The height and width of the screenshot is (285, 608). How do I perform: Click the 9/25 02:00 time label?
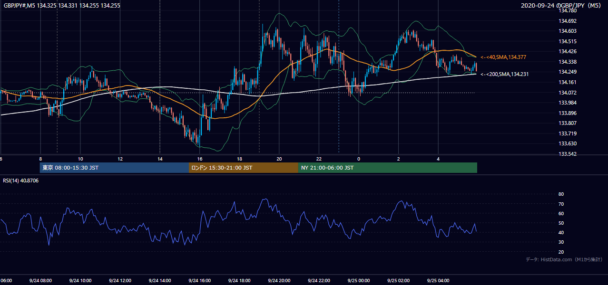(399, 281)
